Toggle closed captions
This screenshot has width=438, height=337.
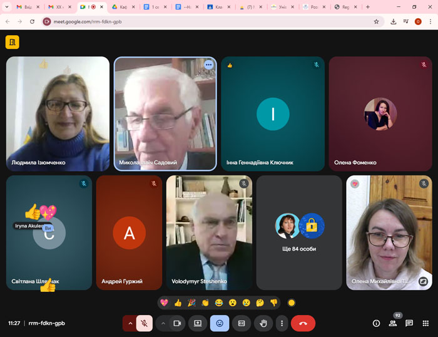coord(241,323)
